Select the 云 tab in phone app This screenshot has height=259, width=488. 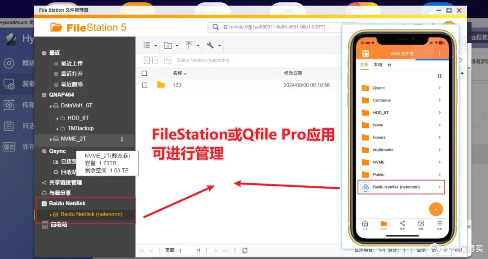389,65
